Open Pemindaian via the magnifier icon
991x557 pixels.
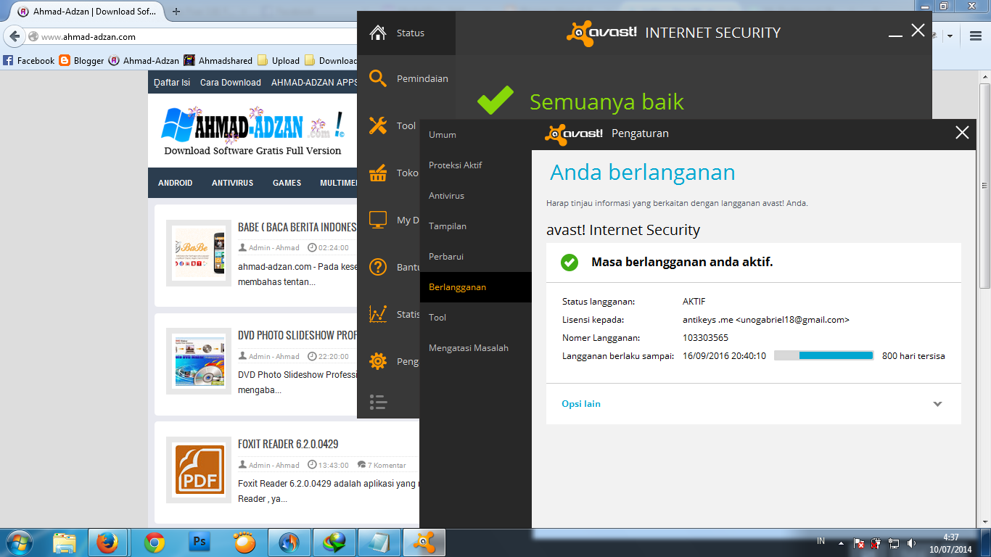pyautogui.click(x=377, y=78)
